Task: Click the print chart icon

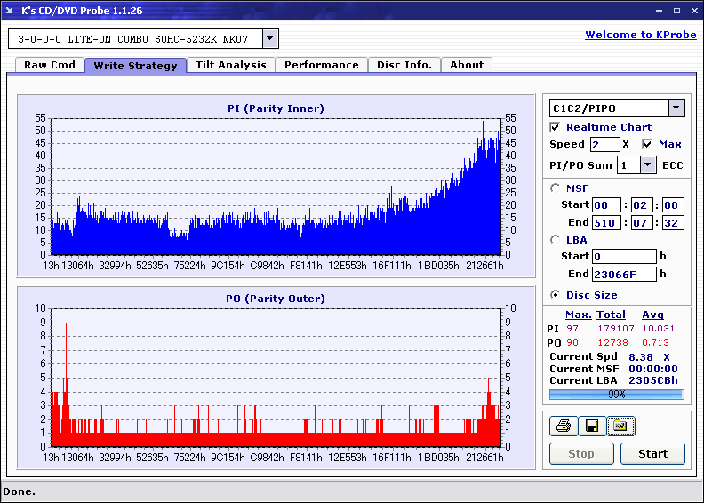Action: [x=563, y=427]
